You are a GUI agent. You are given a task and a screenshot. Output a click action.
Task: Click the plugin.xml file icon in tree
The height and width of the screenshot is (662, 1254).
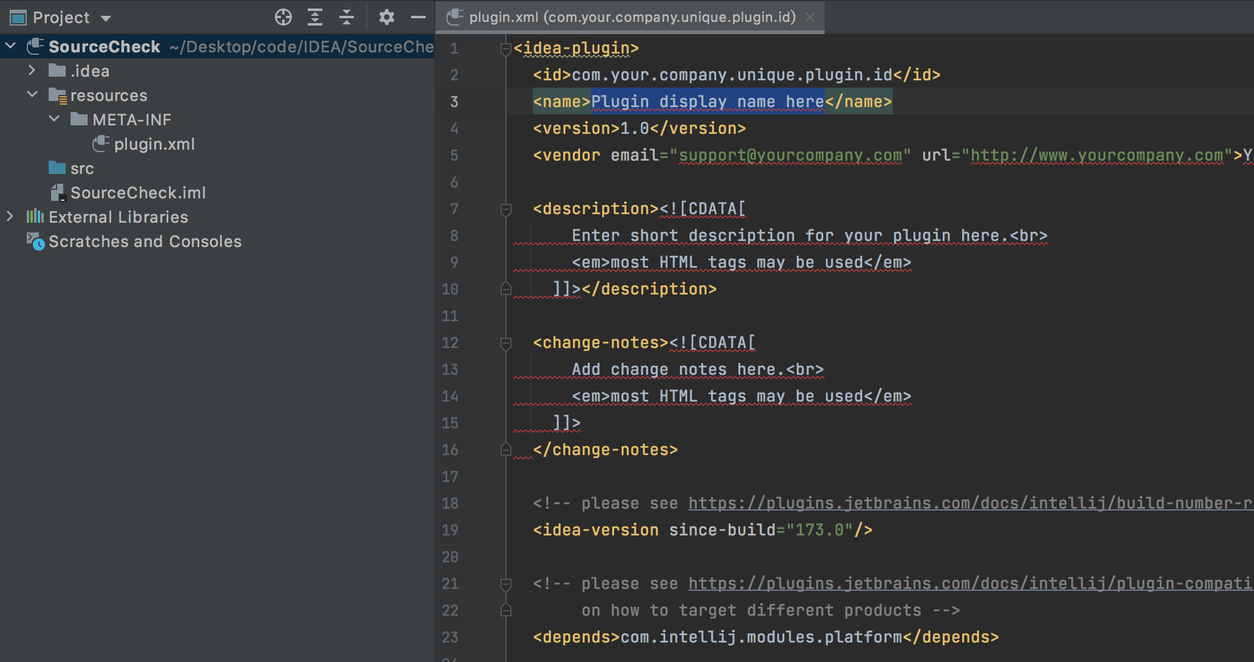pos(100,144)
